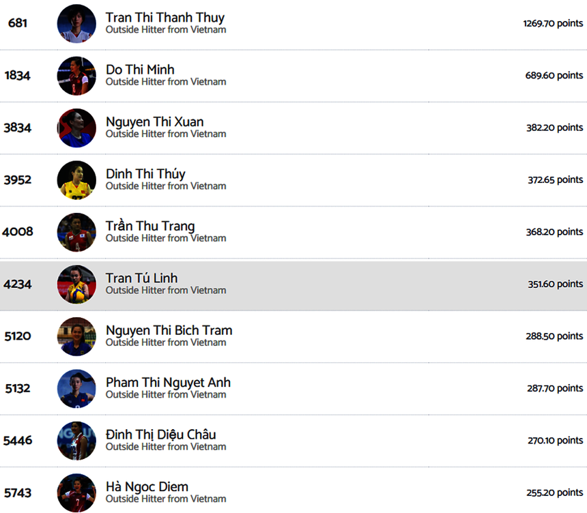Go to Nguyen Thi Xuan's profile name
This screenshot has width=587, height=513.
(x=154, y=122)
